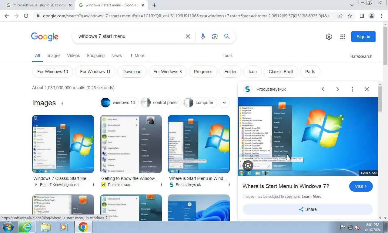Click into the Google search text field
This screenshot has height=233, width=388.
130,36
